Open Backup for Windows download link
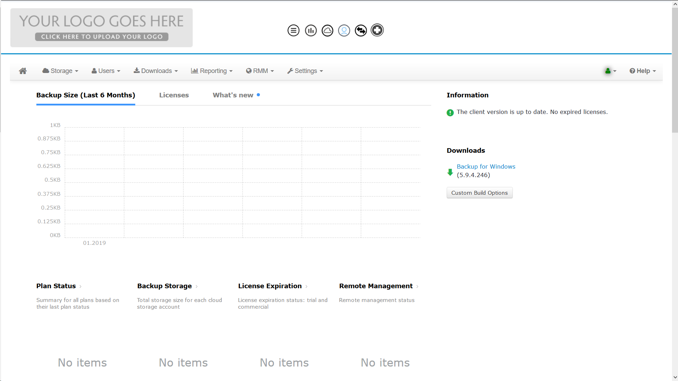678x381 pixels. tap(486, 167)
